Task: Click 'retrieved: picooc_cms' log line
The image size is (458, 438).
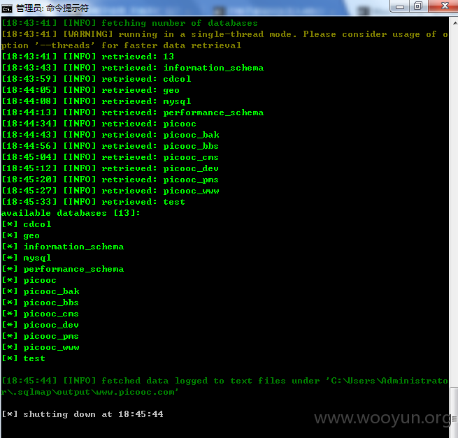Action: (110, 157)
